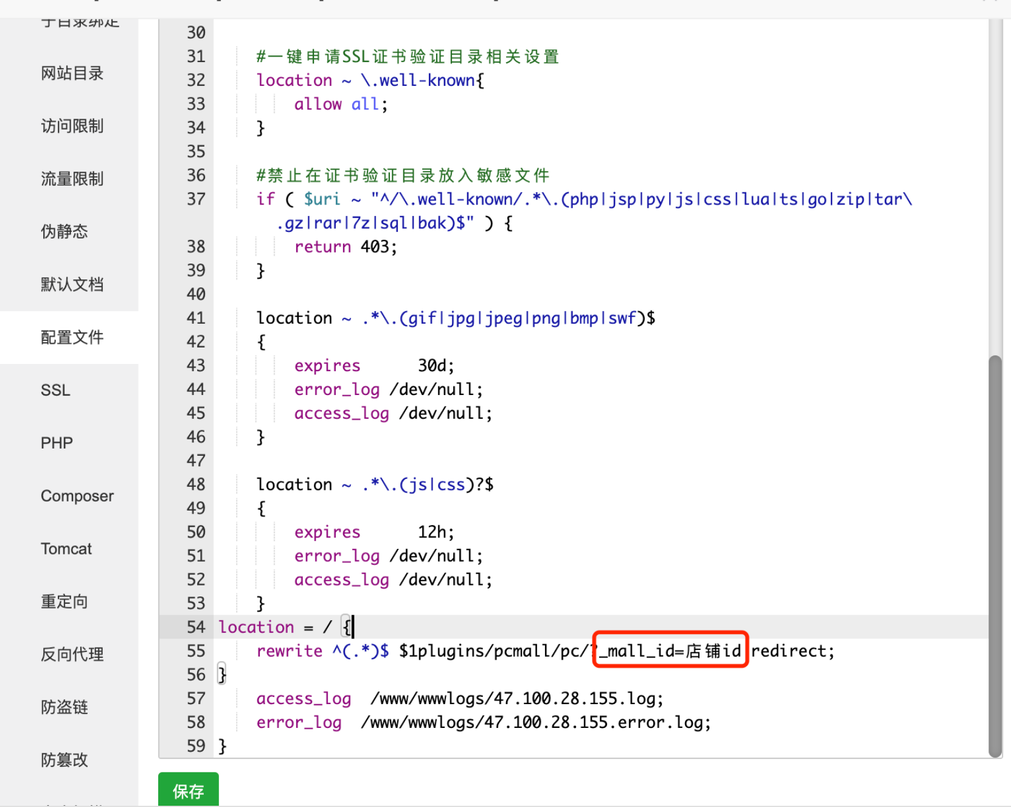This screenshot has width=1011, height=807.
Task: Switch to the PHP tab
Action: [57, 443]
